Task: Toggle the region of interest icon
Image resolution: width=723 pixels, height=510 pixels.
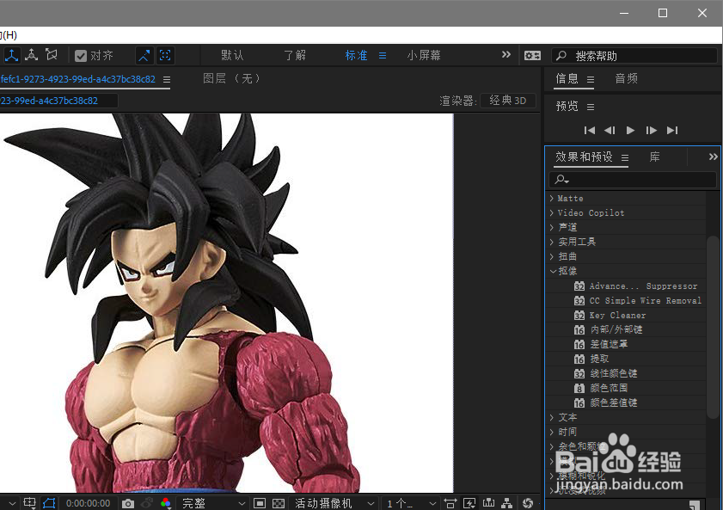Action: click(x=260, y=503)
